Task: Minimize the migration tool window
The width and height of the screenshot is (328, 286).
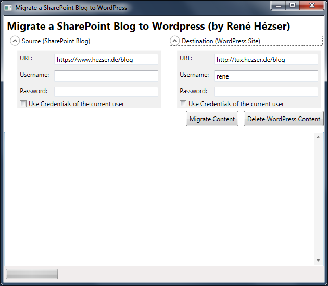Action: coord(279,5)
